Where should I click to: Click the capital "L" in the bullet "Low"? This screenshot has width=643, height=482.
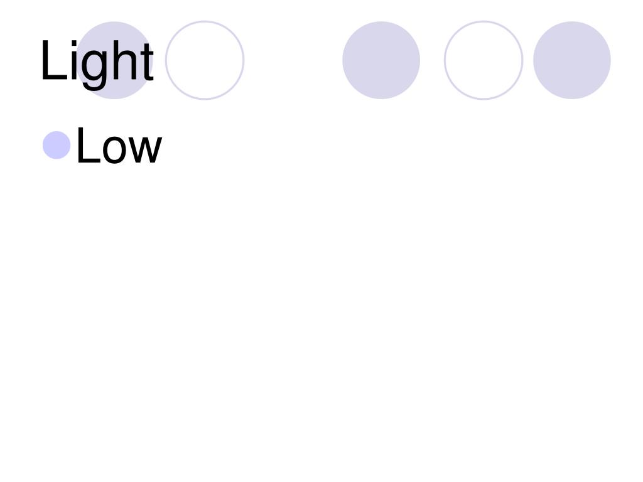click(87, 146)
